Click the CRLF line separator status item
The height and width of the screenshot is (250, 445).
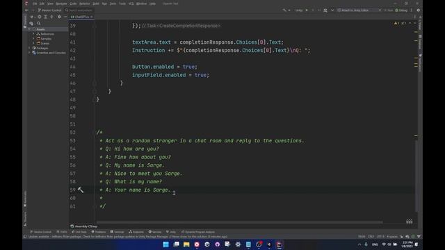371,236
